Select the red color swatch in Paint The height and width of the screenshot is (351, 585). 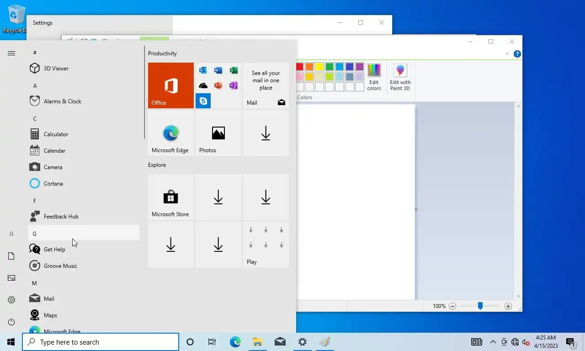tap(299, 67)
